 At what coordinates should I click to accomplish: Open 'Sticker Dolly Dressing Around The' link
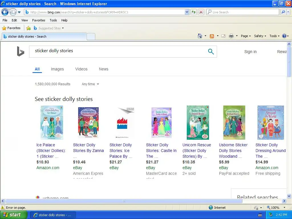click(x=270, y=151)
